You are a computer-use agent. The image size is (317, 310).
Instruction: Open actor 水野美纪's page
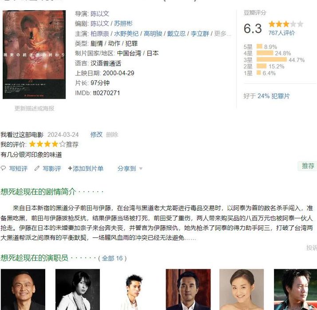[126, 34]
